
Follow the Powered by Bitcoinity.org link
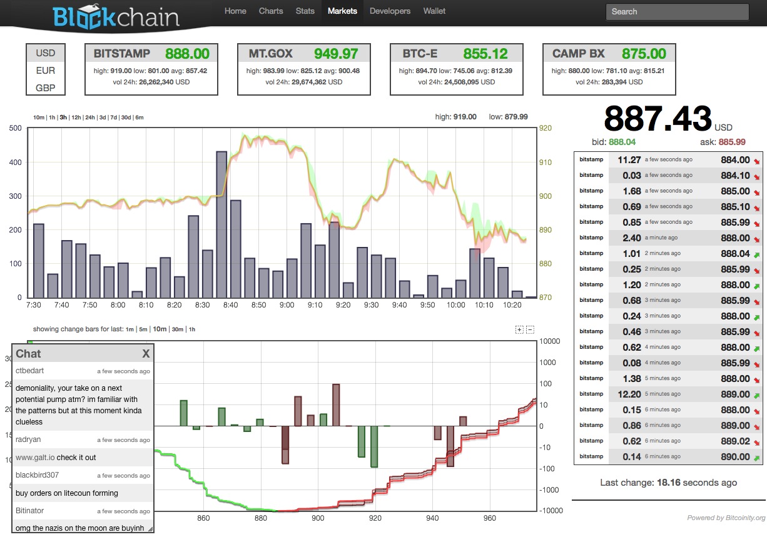pos(726,518)
